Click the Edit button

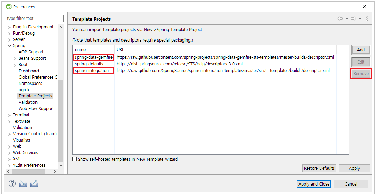(361, 62)
